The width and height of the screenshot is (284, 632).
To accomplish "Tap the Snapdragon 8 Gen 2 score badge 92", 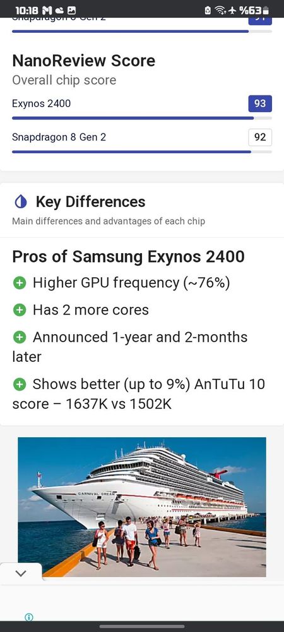I will [x=260, y=137].
